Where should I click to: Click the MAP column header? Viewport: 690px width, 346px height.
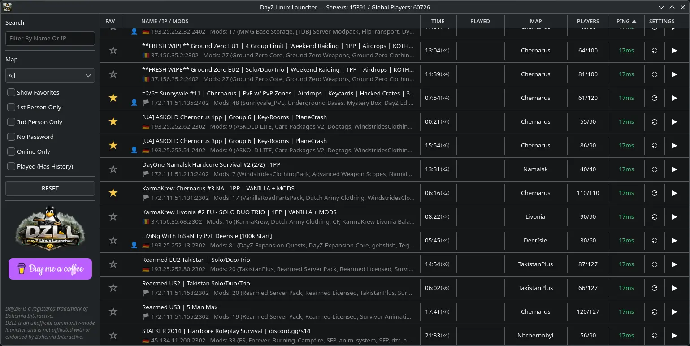535,21
